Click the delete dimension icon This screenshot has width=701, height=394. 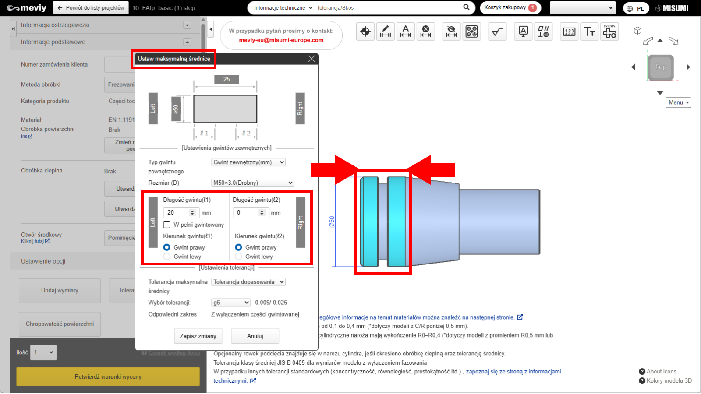tap(425, 32)
